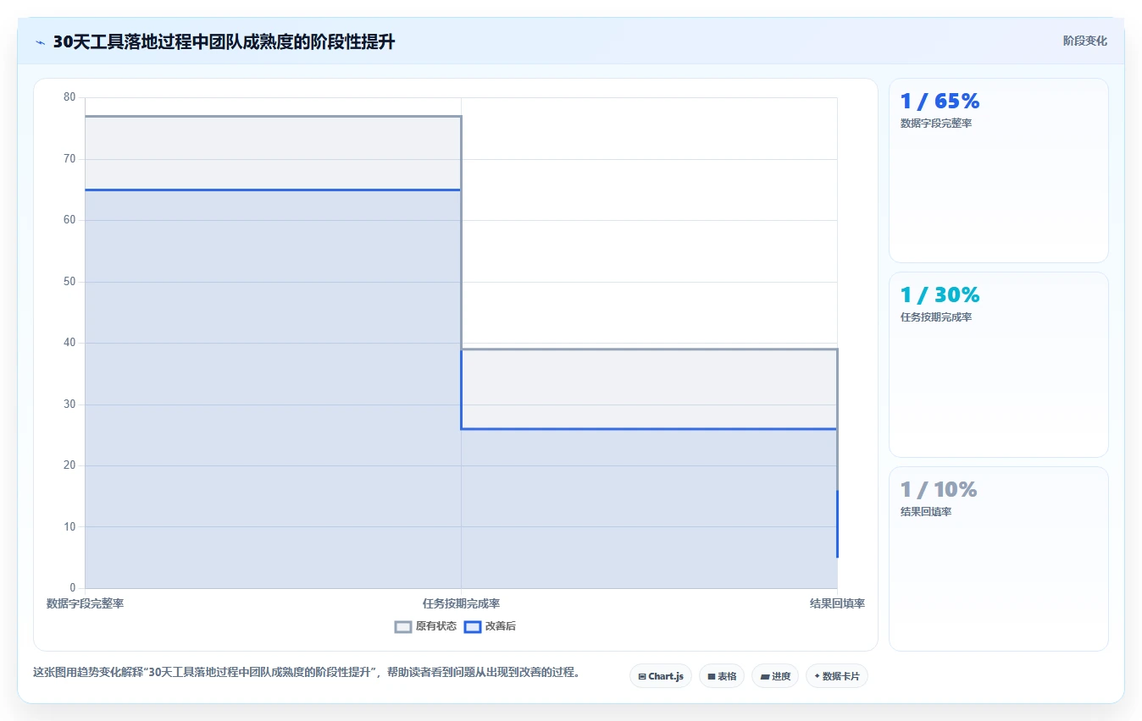Open the 数据字段完整率 1 / 65% card
Image resolution: width=1142 pixels, height=721 pixels.
click(x=999, y=170)
